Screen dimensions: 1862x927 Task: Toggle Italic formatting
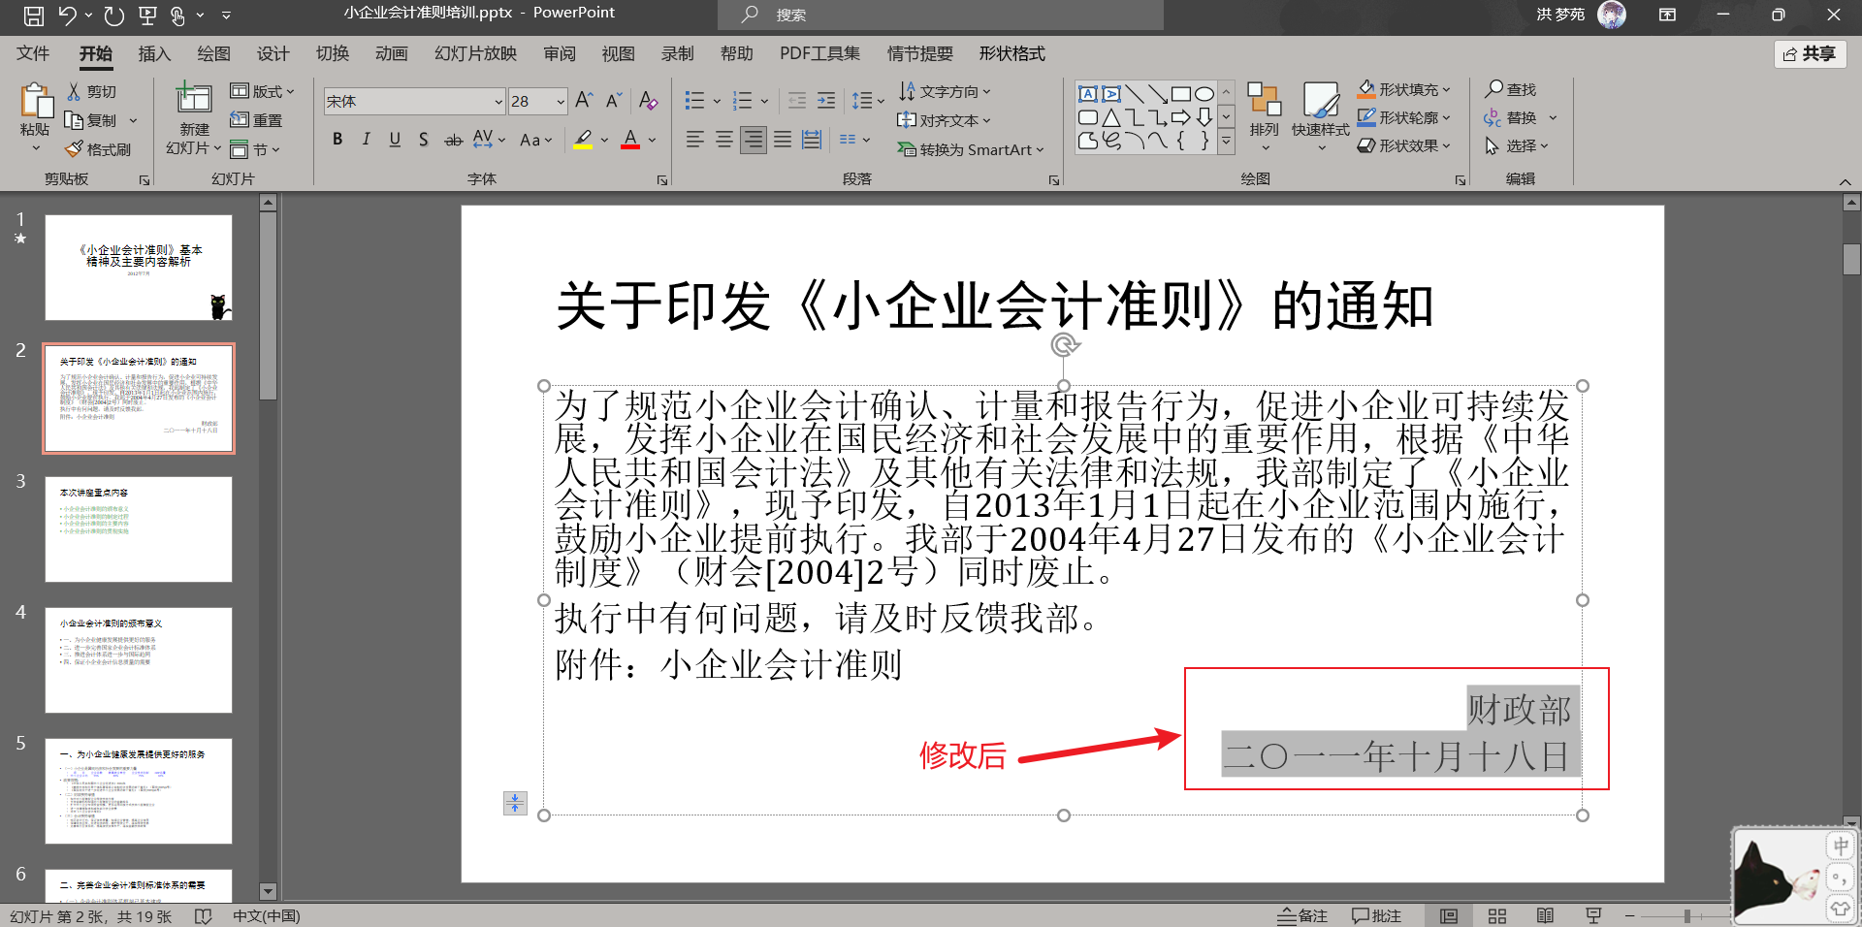tap(366, 140)
